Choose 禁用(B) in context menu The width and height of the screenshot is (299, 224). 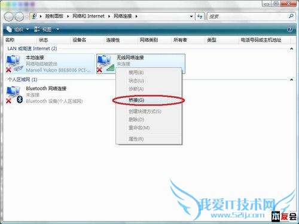coord(149,72)
